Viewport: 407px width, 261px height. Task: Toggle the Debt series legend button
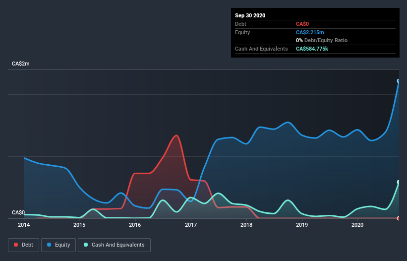point(23,245)
